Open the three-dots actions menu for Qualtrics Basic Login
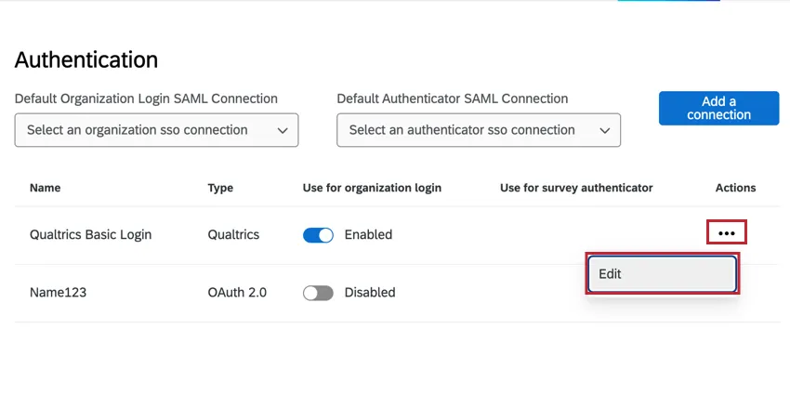The width and height of the screenshot is (790, 395). click(727, 233)
